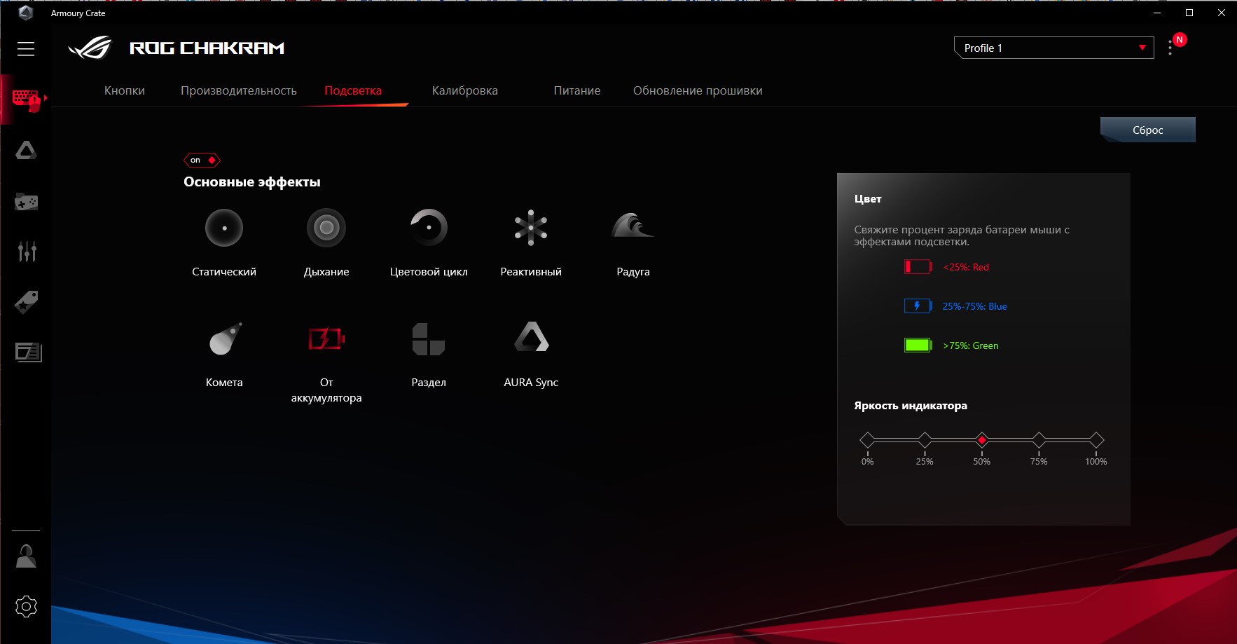This screenshot has height=644, width=1237.
Task: Choose the Дыхание breathing effect
Action: (x=326, y=228)
